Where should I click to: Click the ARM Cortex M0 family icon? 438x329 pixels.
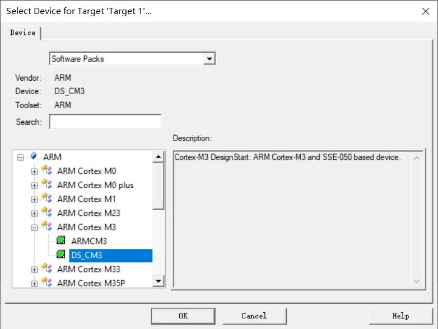[46, 170]
